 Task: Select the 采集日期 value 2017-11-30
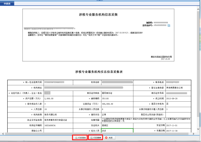(172, 131)
